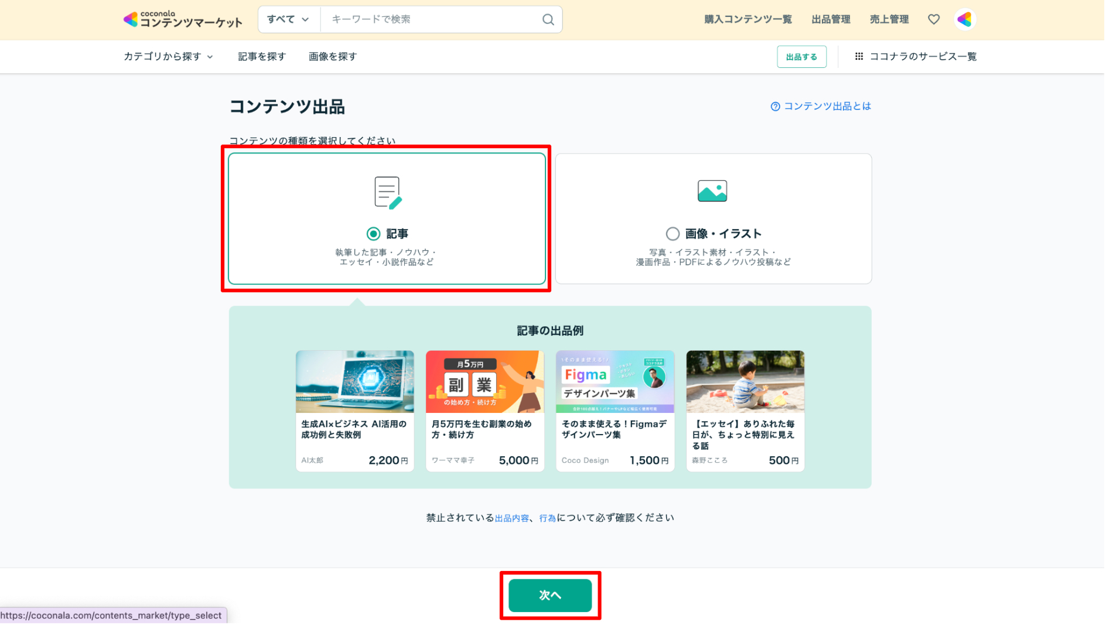Click the 出品する button

click(x=801, y=56)
